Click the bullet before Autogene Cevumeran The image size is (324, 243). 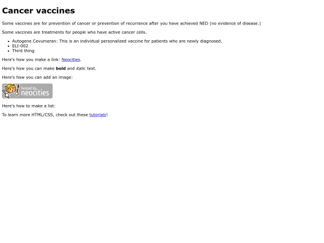pos(8,41)
